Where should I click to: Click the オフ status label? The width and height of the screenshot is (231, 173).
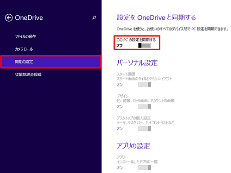tap(120, 46)
